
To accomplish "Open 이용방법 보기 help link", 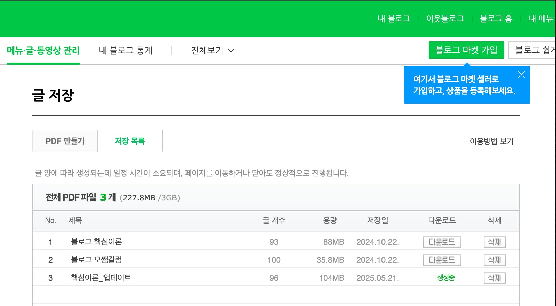I will pyautogui.click(x=491, y=141).
